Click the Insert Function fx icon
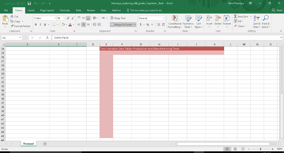Image resolution: width=284 pixels, height=153 pixels. coord(47,37)
